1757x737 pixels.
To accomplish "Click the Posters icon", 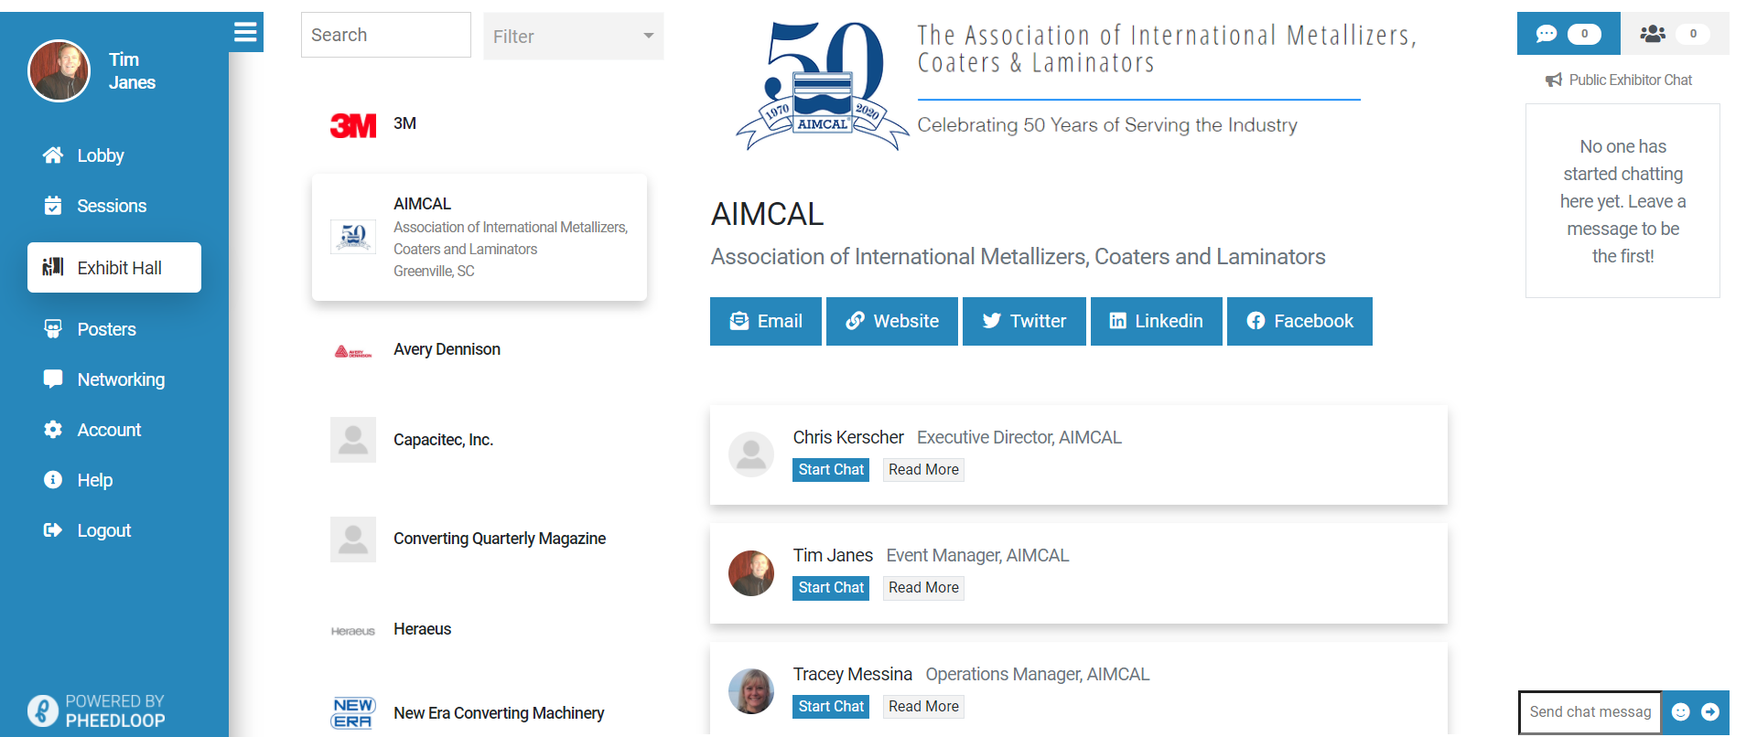I will pyautogui.click(x=53, y=328).
